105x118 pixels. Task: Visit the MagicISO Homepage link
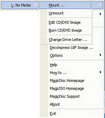67,88
